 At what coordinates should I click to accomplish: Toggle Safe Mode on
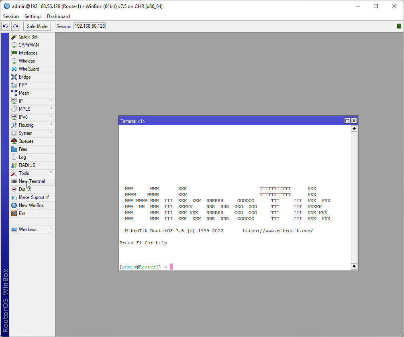pos(37,26)
